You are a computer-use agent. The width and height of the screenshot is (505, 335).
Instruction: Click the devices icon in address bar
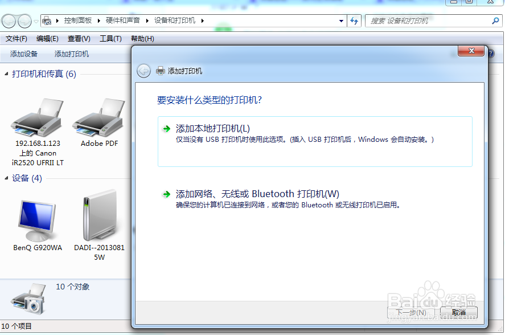pyautogui.click(x=47, y=21)
